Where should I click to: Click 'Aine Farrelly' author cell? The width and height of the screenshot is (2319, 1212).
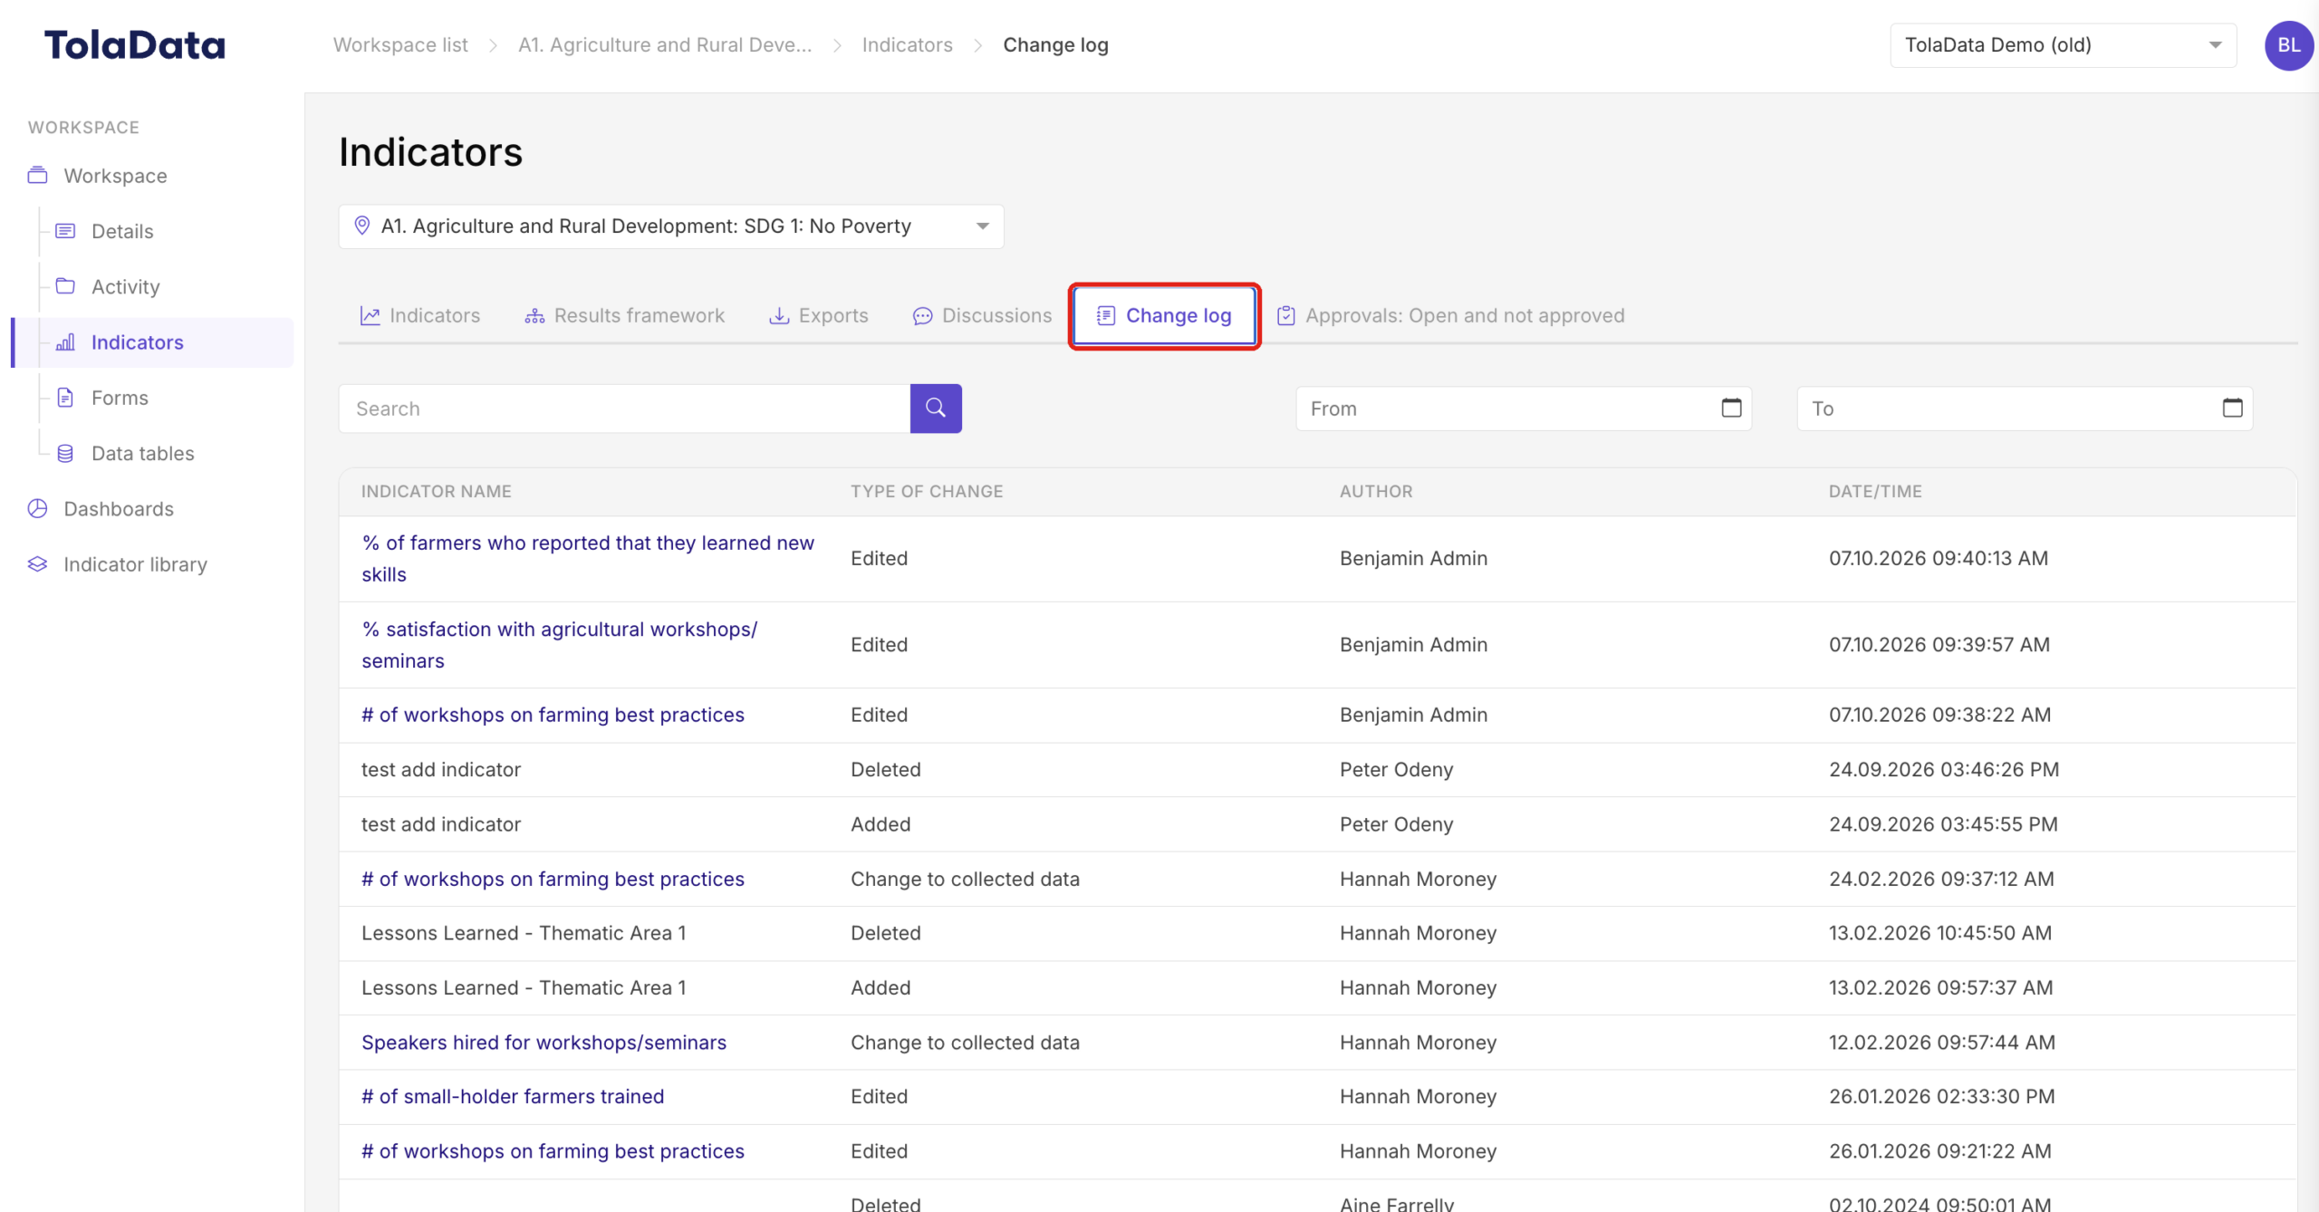1397,1204
